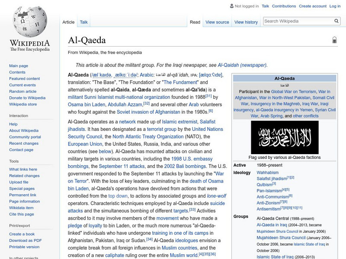Viewport: 346px width, 259px height.
Task: Click Download as PDF
Action: coord(26,240)
